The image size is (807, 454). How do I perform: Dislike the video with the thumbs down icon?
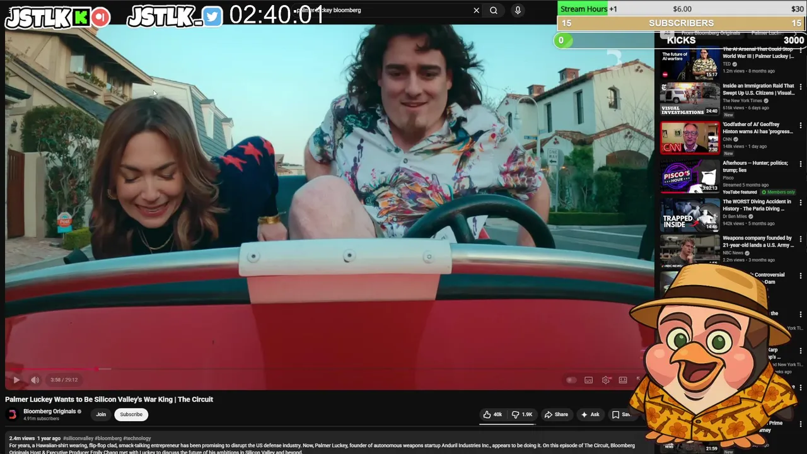coord(522,414)
